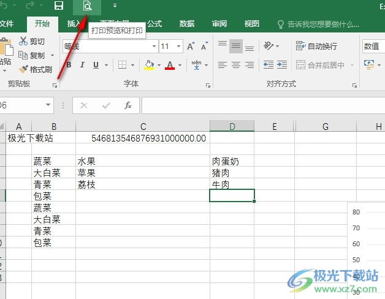
Task: Open the 视图 ribbon tab
Action: (x=251, y=24)
